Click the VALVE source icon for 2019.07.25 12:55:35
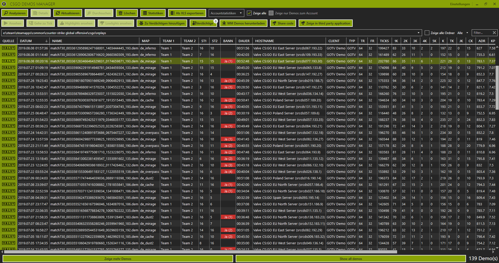This screenshot has height=263, width=499. (9, 100)
